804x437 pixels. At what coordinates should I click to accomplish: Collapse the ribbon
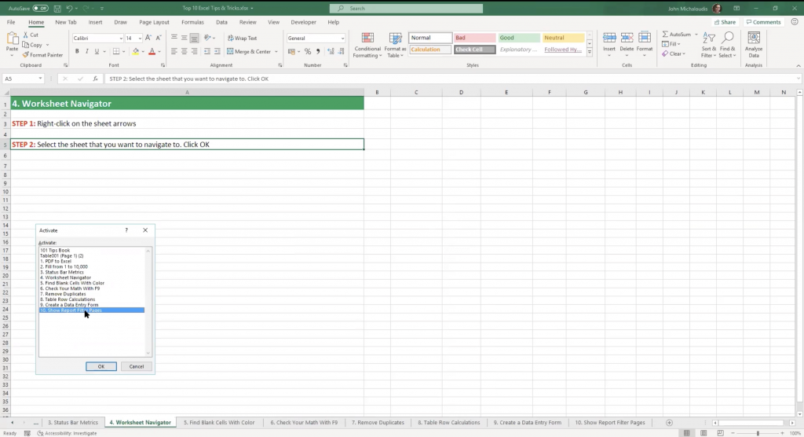pyautogui.click(x=799, y=66)
